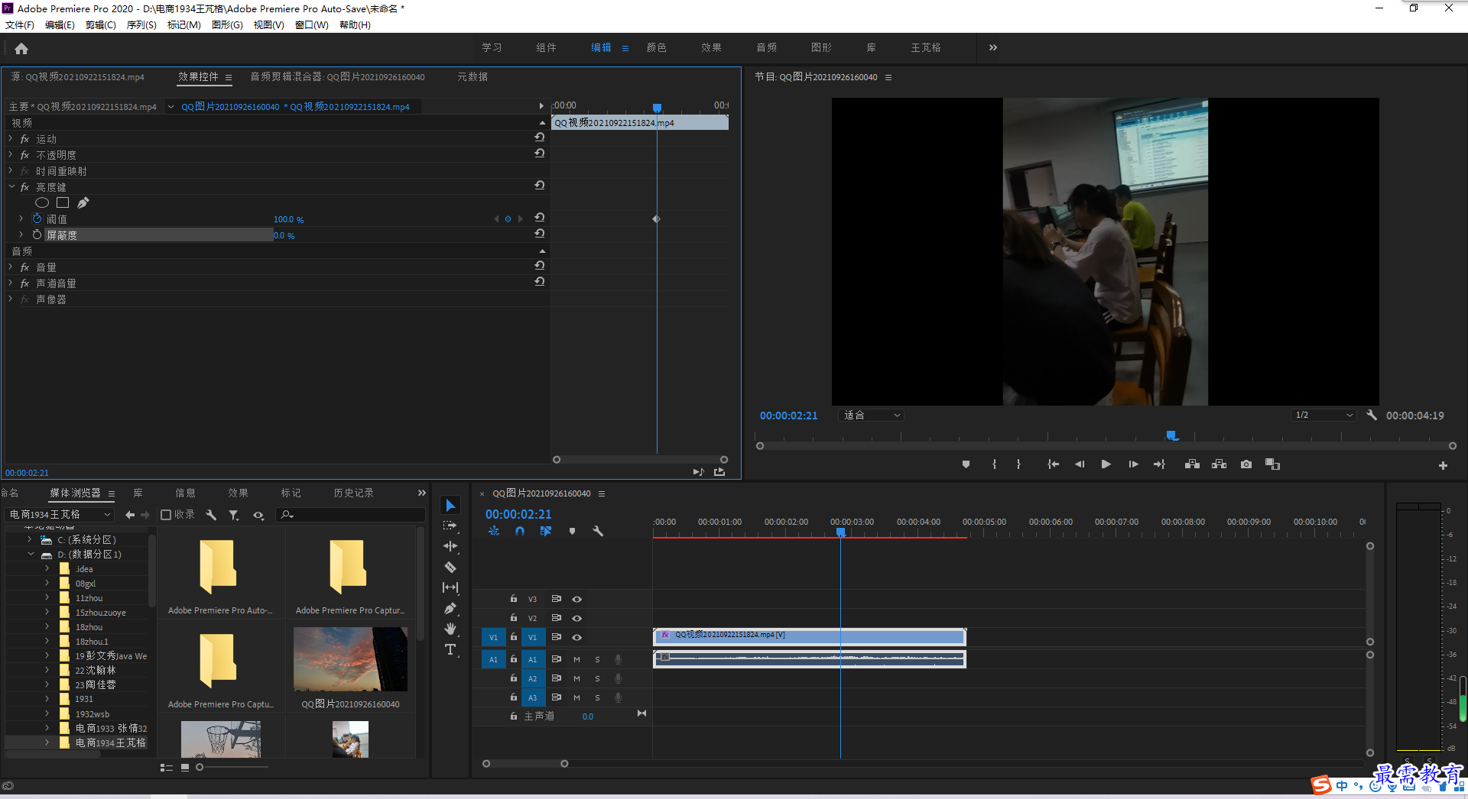This screenshot has height=799, width=1468.
Task: Toggle lock on track V3
Action: click(x=514, y=599)
